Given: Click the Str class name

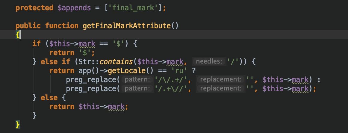Looking at the screenshot, I should point(85,61).
